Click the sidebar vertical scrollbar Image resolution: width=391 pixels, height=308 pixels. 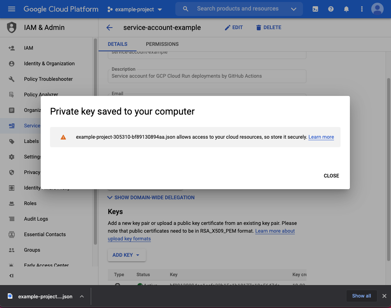pyautogui.click(x=95, y=141)
